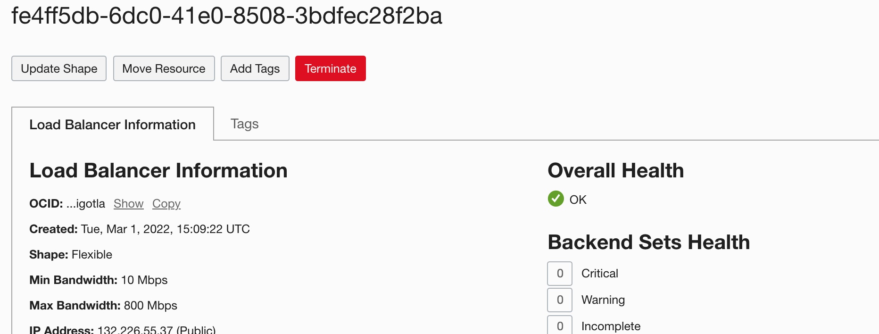
Task: Click the green OK health checkmark icon
Action: [556, 200]
